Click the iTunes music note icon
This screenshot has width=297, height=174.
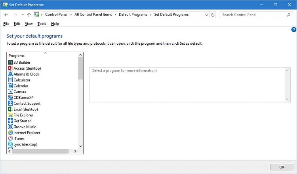click(10, 138)
